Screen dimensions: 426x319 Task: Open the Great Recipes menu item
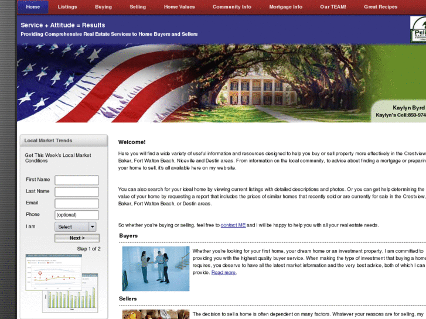pyautogui.click(x=381, y=7)
